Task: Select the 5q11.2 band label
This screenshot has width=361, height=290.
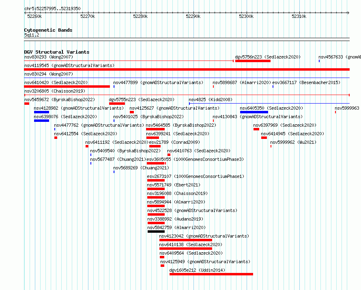Action: 32,35
